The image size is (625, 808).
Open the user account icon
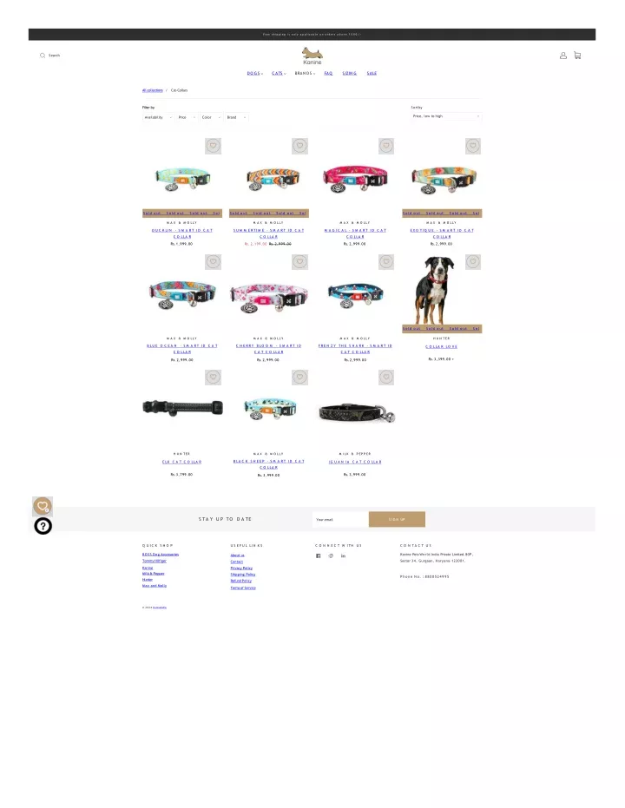[x=563, y=56]
